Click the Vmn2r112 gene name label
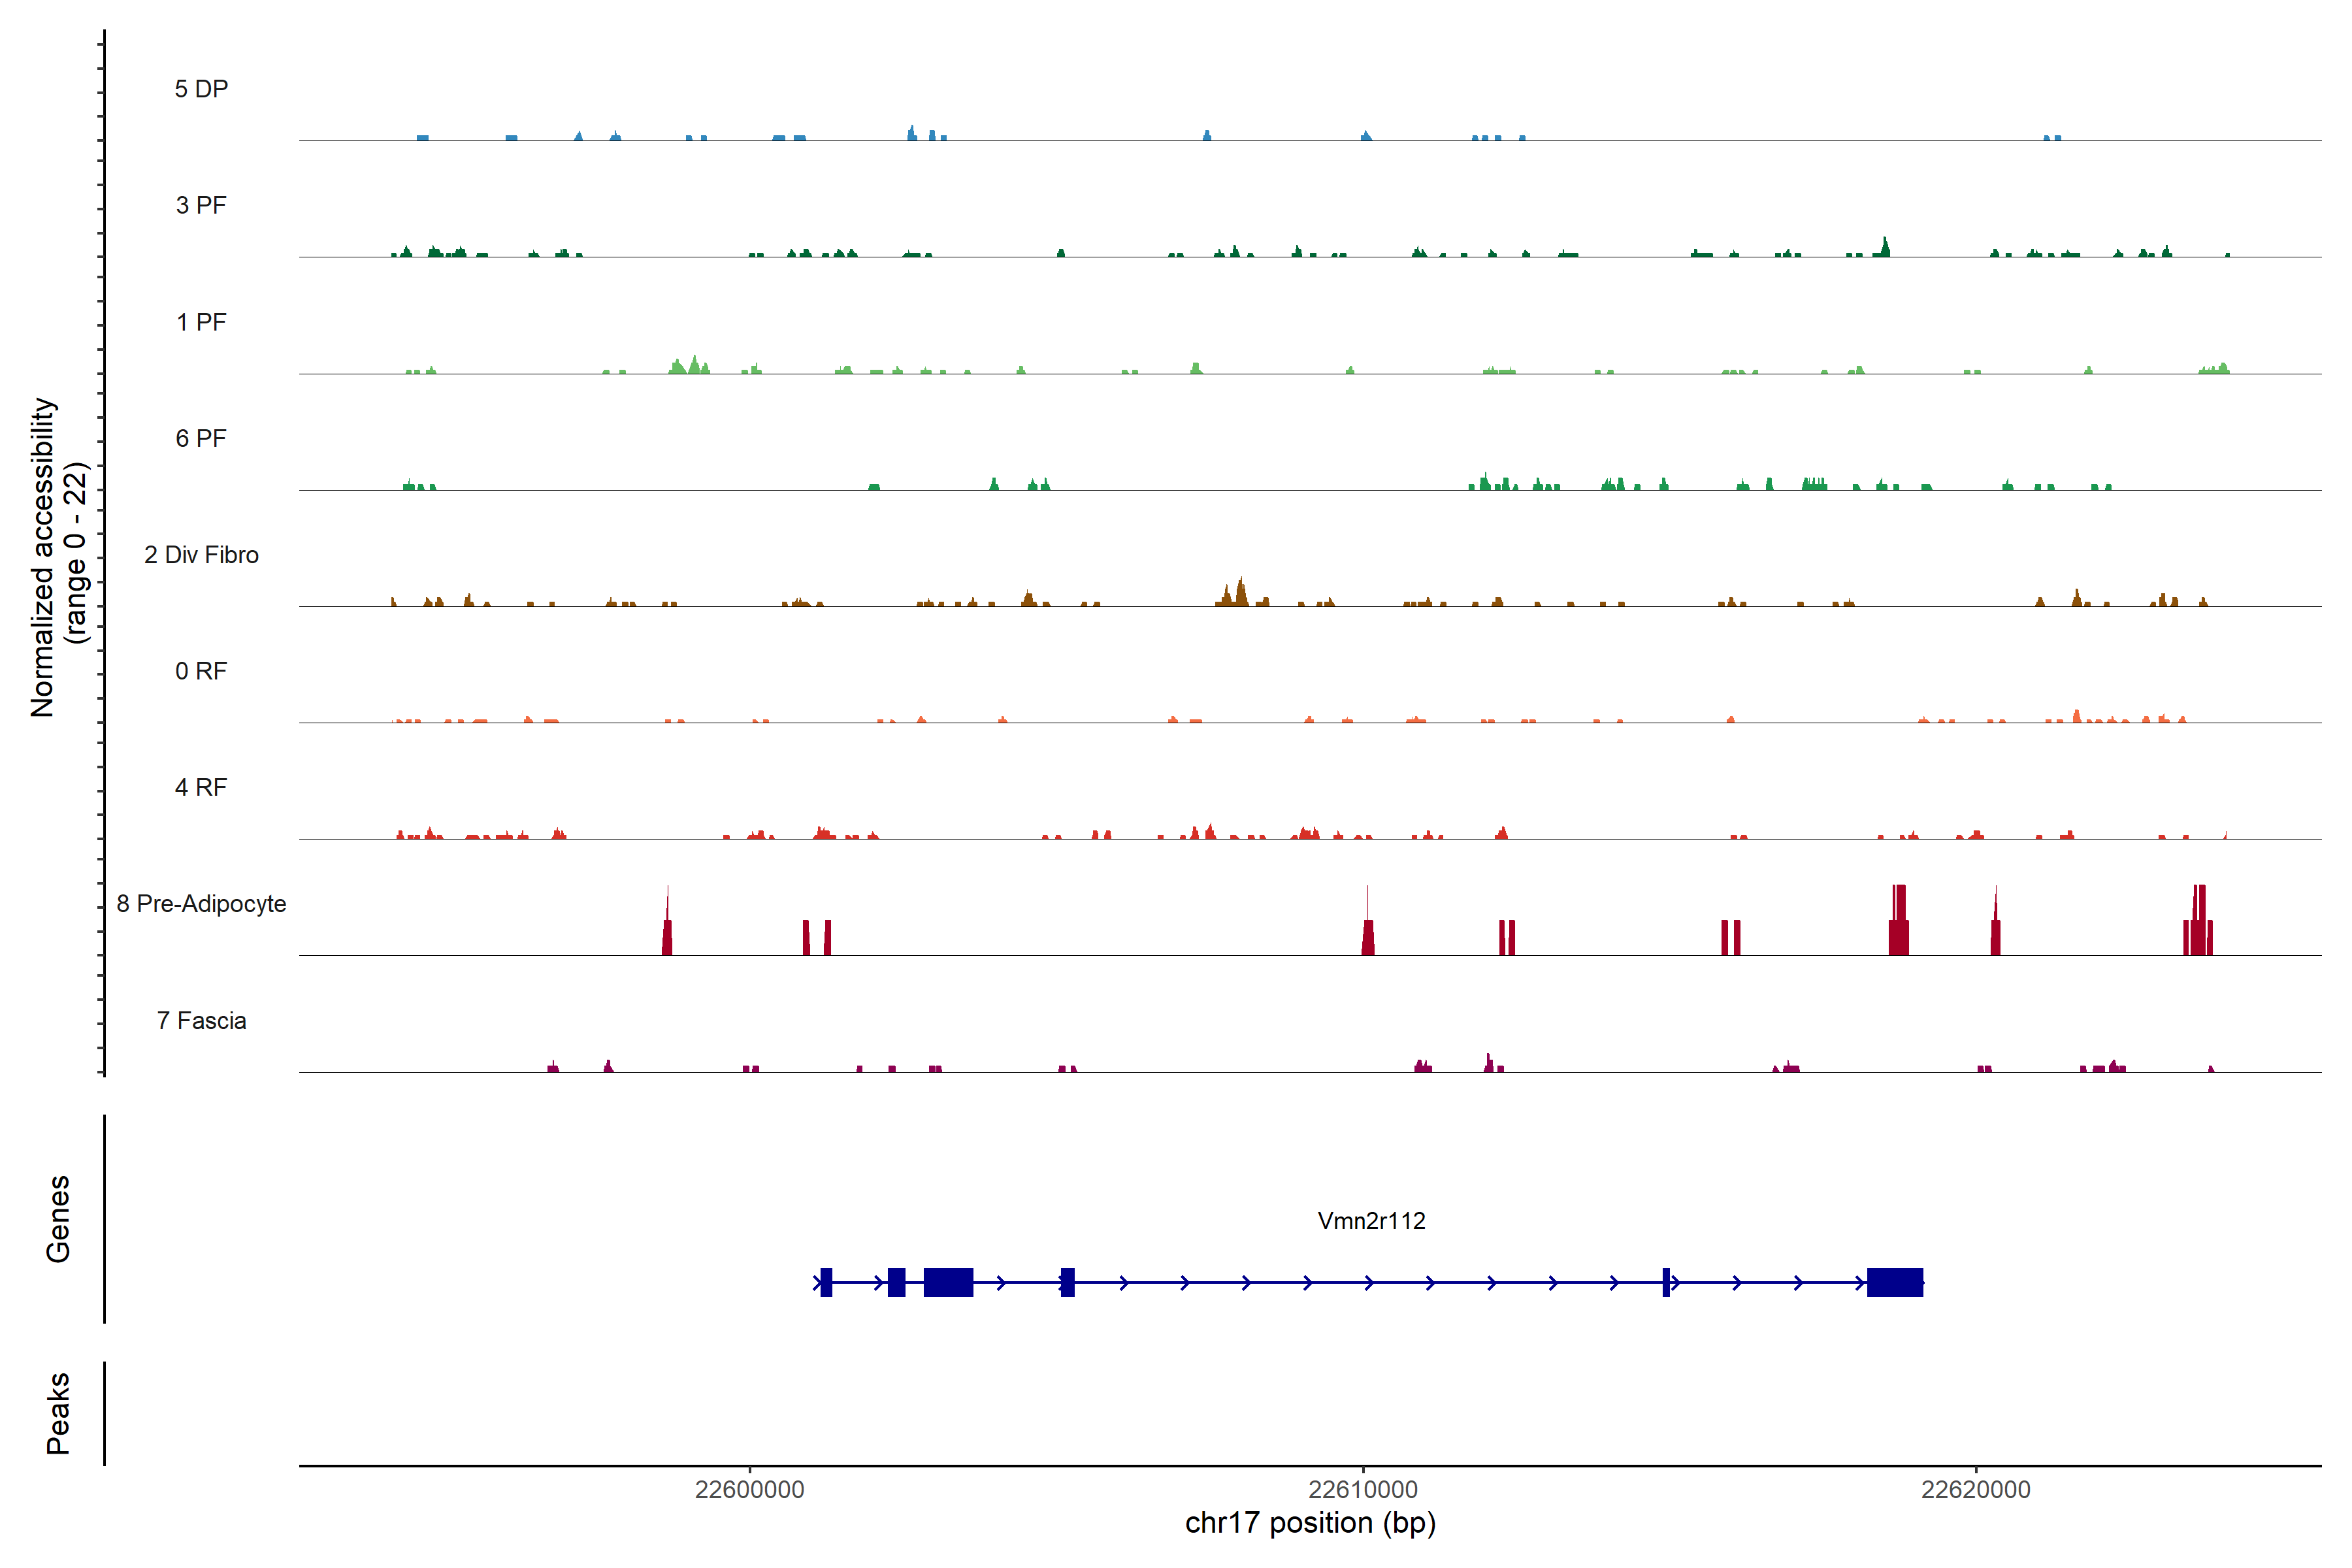Screen dimensions: 2352x1568 coord(1371,1220)
